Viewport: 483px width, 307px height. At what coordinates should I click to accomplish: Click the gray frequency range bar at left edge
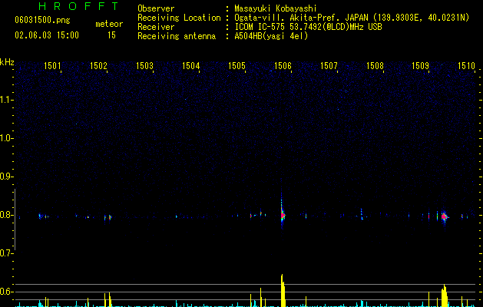pyautogui.click(x=15, y=220)
